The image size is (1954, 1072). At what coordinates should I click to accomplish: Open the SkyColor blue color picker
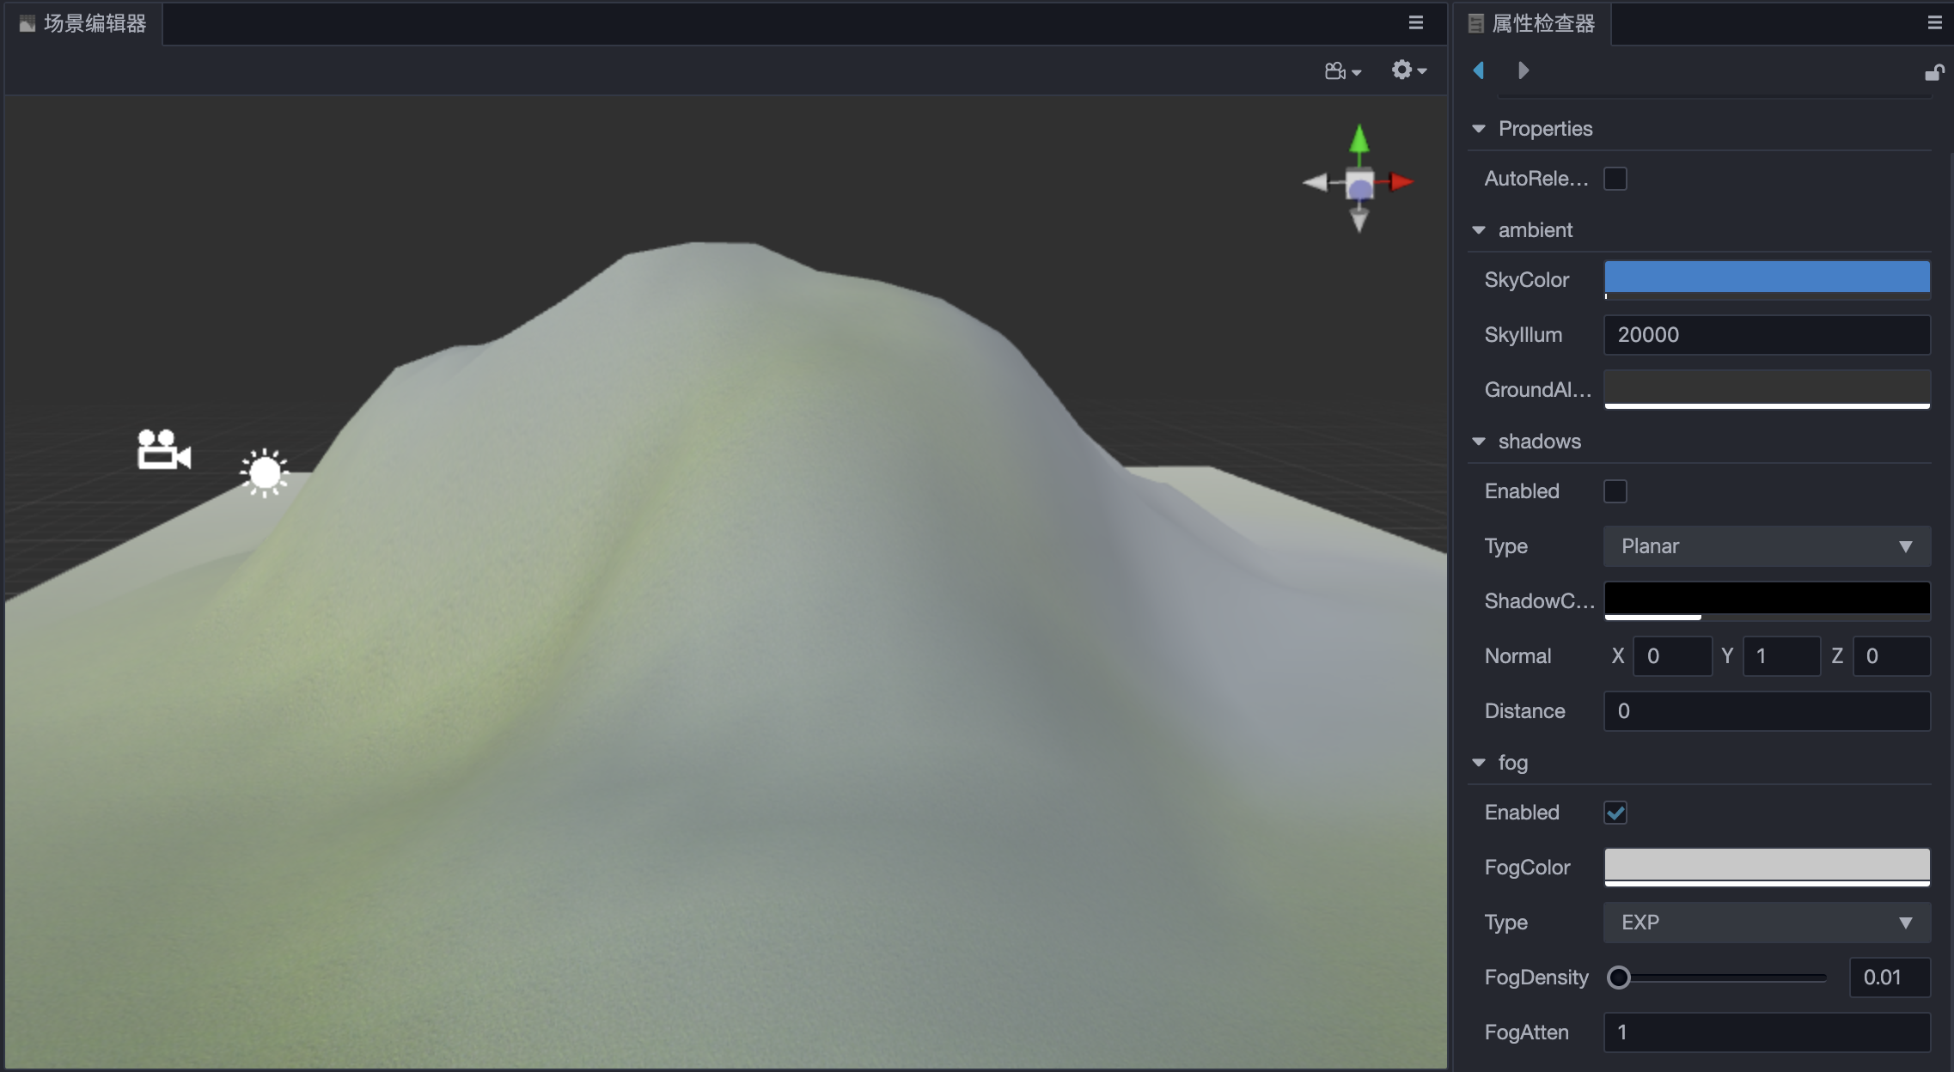(1768, 280)
